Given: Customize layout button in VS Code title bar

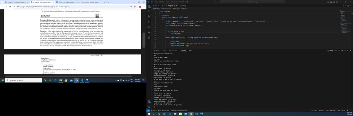Looking at the screenshot, I should click(337, 2).
